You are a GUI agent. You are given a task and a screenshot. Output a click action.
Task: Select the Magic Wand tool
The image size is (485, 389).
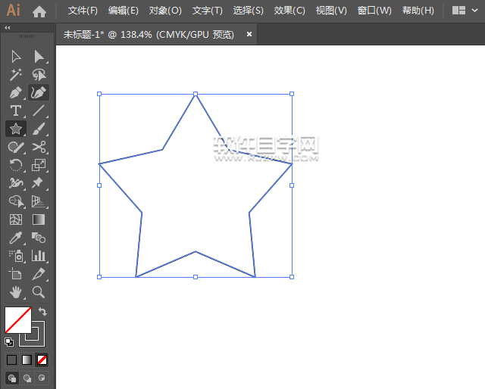(x=15, y=74)
